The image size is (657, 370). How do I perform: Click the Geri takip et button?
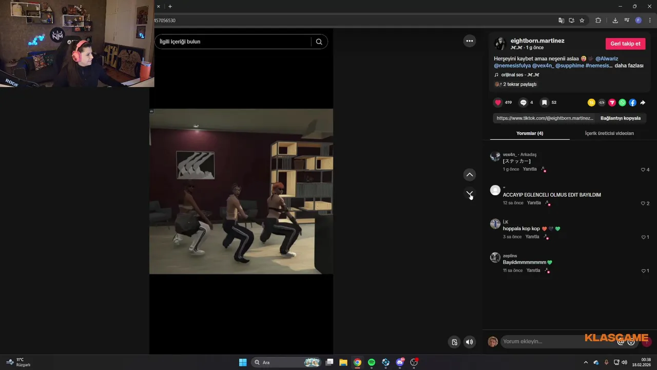point(625,44)
